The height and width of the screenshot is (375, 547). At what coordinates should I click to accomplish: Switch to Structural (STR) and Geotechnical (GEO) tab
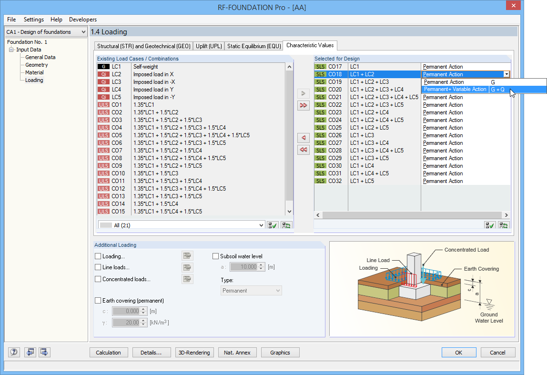[x=144, y=46]
